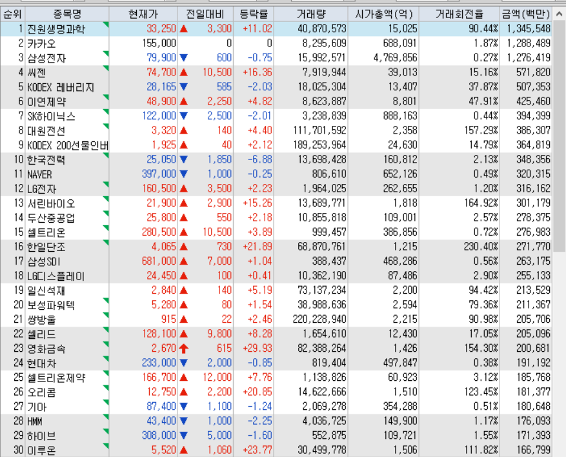Select SK하이닉스 stock name

pos(51,116)
